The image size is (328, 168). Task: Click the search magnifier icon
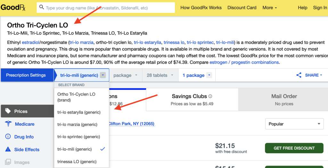tap(41, 7)
